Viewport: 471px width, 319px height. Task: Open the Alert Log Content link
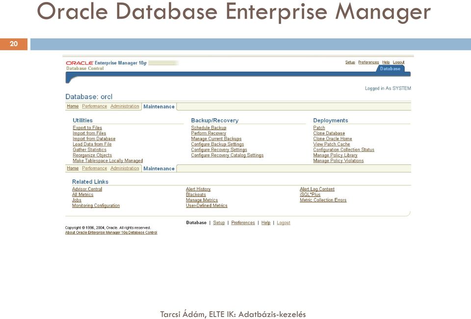[x=317, y=189]
